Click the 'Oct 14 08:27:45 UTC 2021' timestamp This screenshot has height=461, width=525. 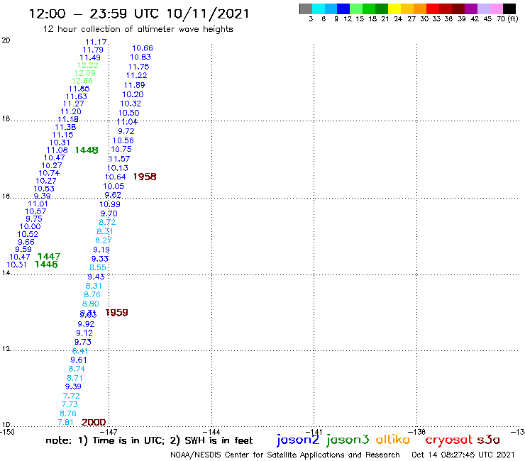click(463, 455)
